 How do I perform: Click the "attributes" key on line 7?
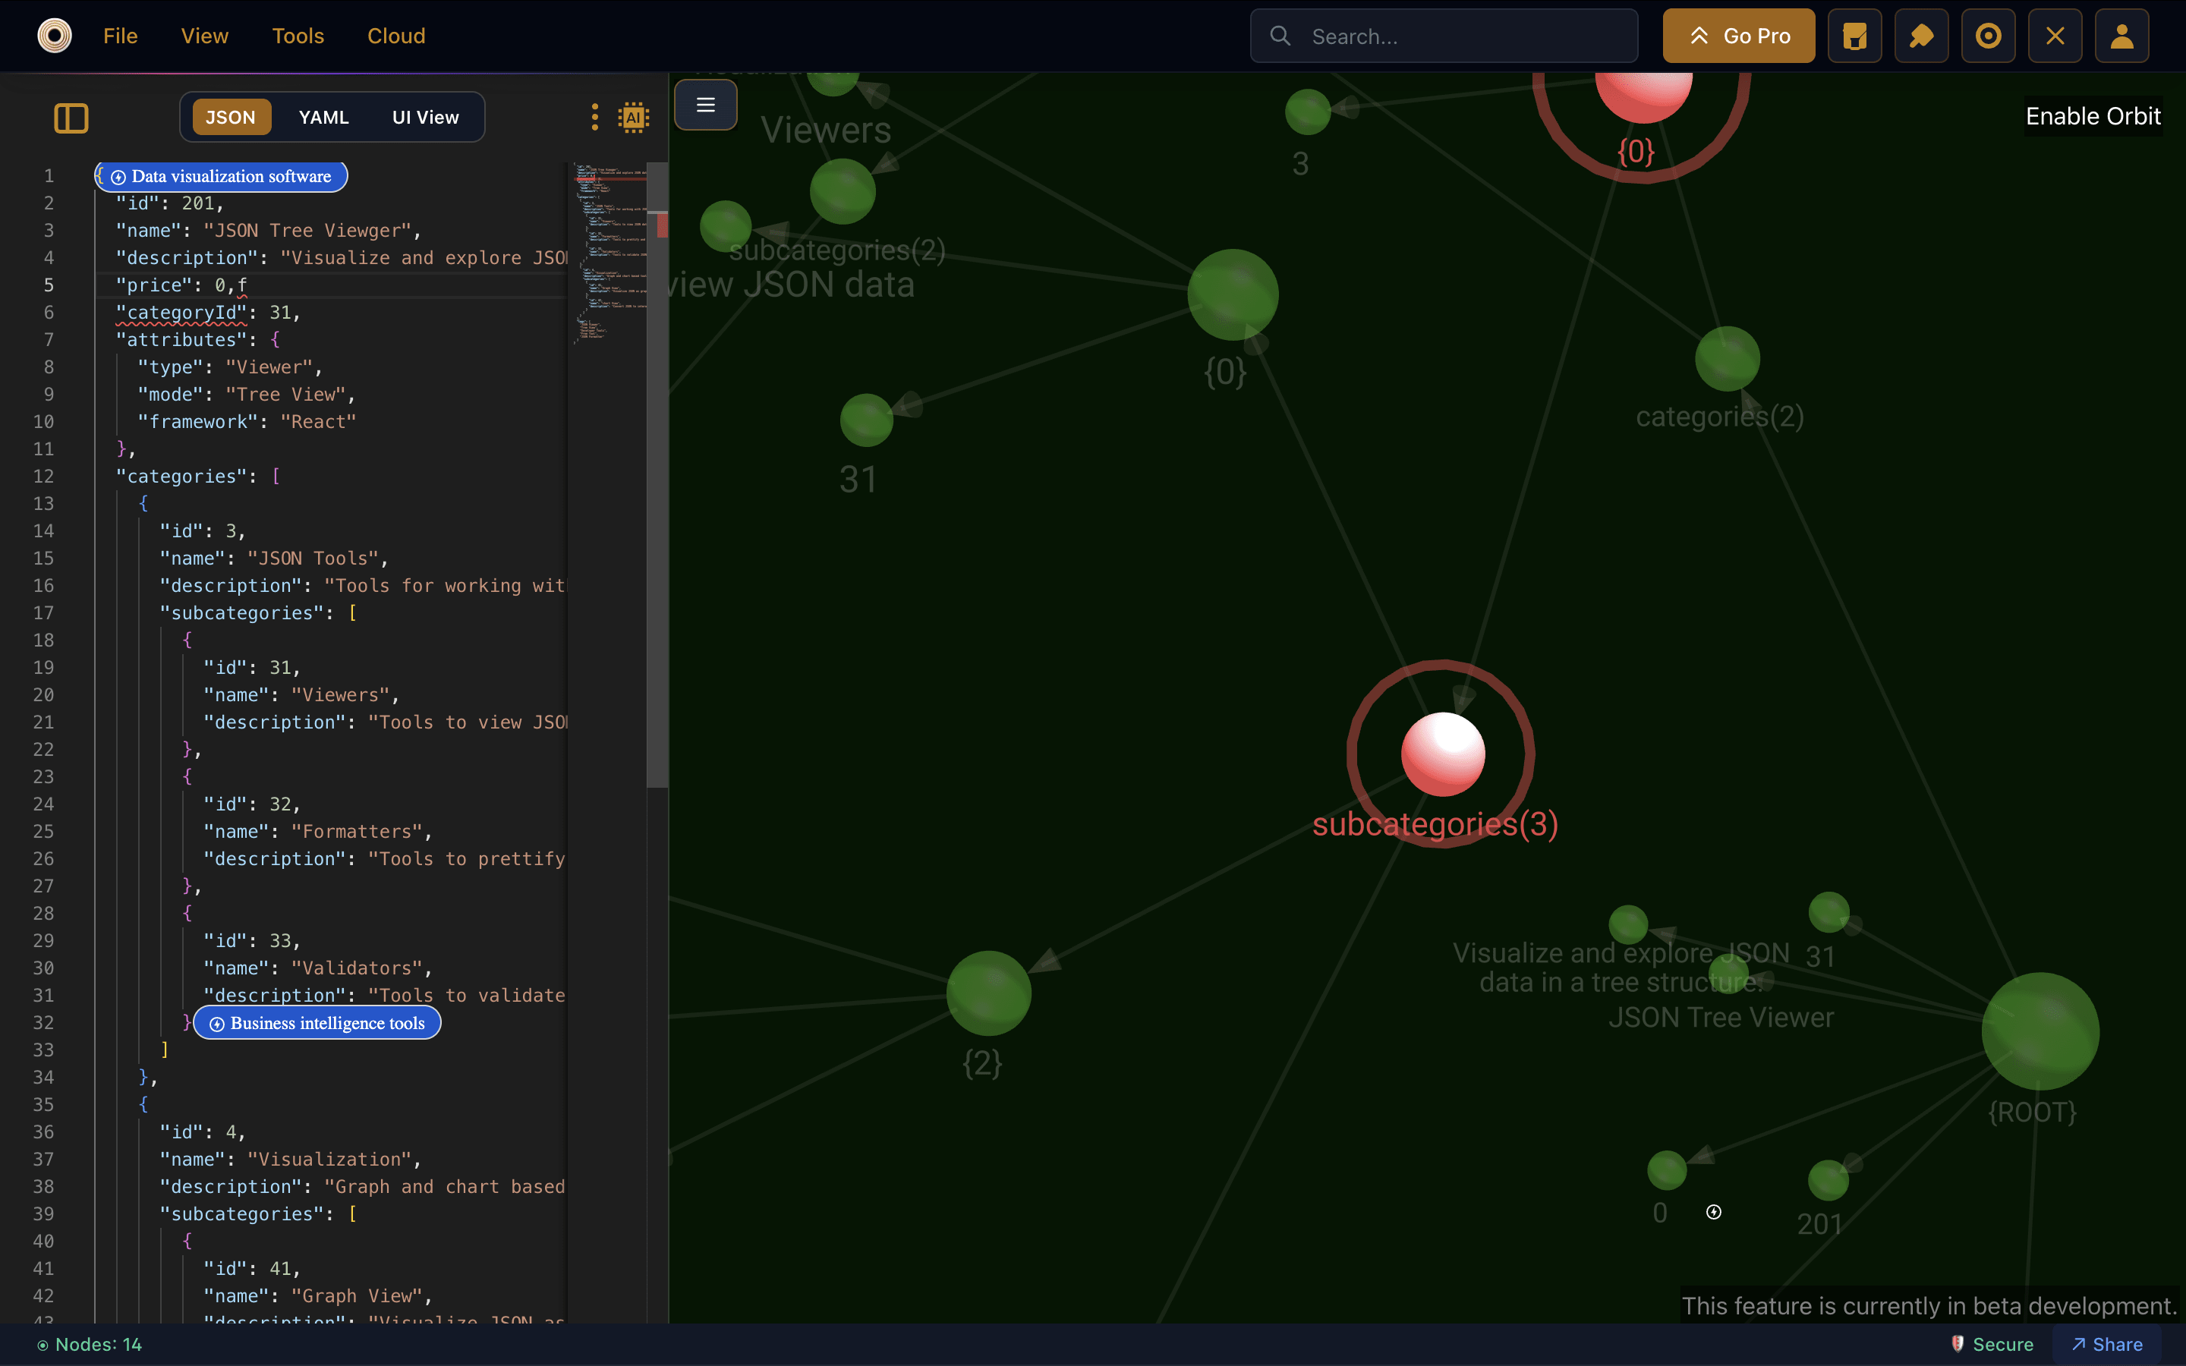coord(181,340)
